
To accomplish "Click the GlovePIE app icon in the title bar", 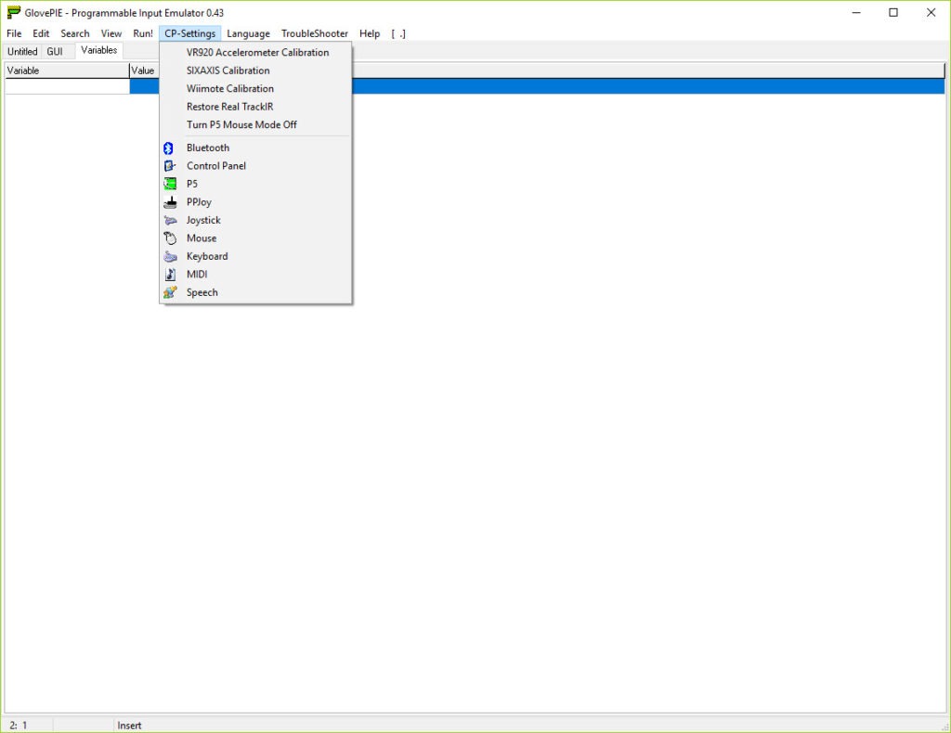I will point(13,12).
